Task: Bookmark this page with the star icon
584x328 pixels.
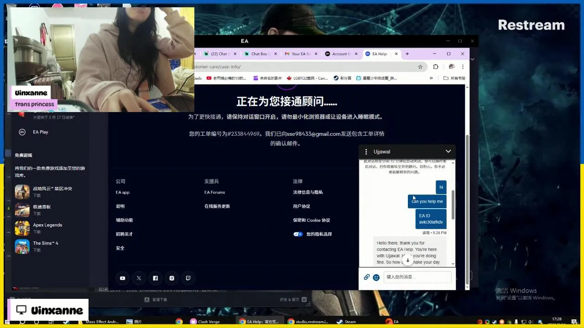Action: pyautogui.click(x=420, y=67)
